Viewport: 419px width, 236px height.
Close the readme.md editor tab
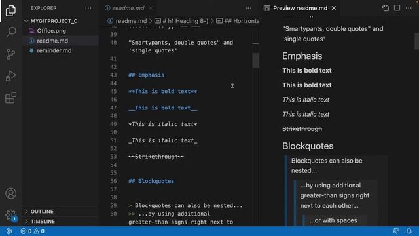point(151,8)
